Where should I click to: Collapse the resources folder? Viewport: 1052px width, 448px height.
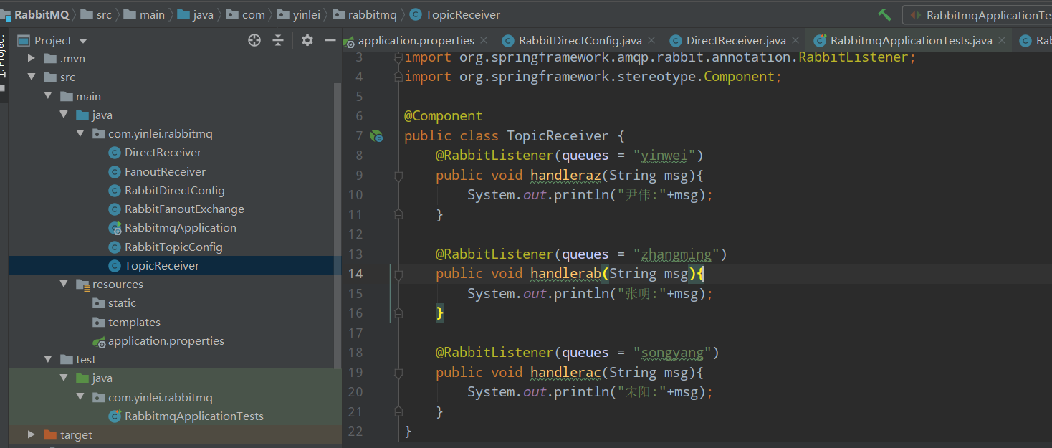[64, 284]
